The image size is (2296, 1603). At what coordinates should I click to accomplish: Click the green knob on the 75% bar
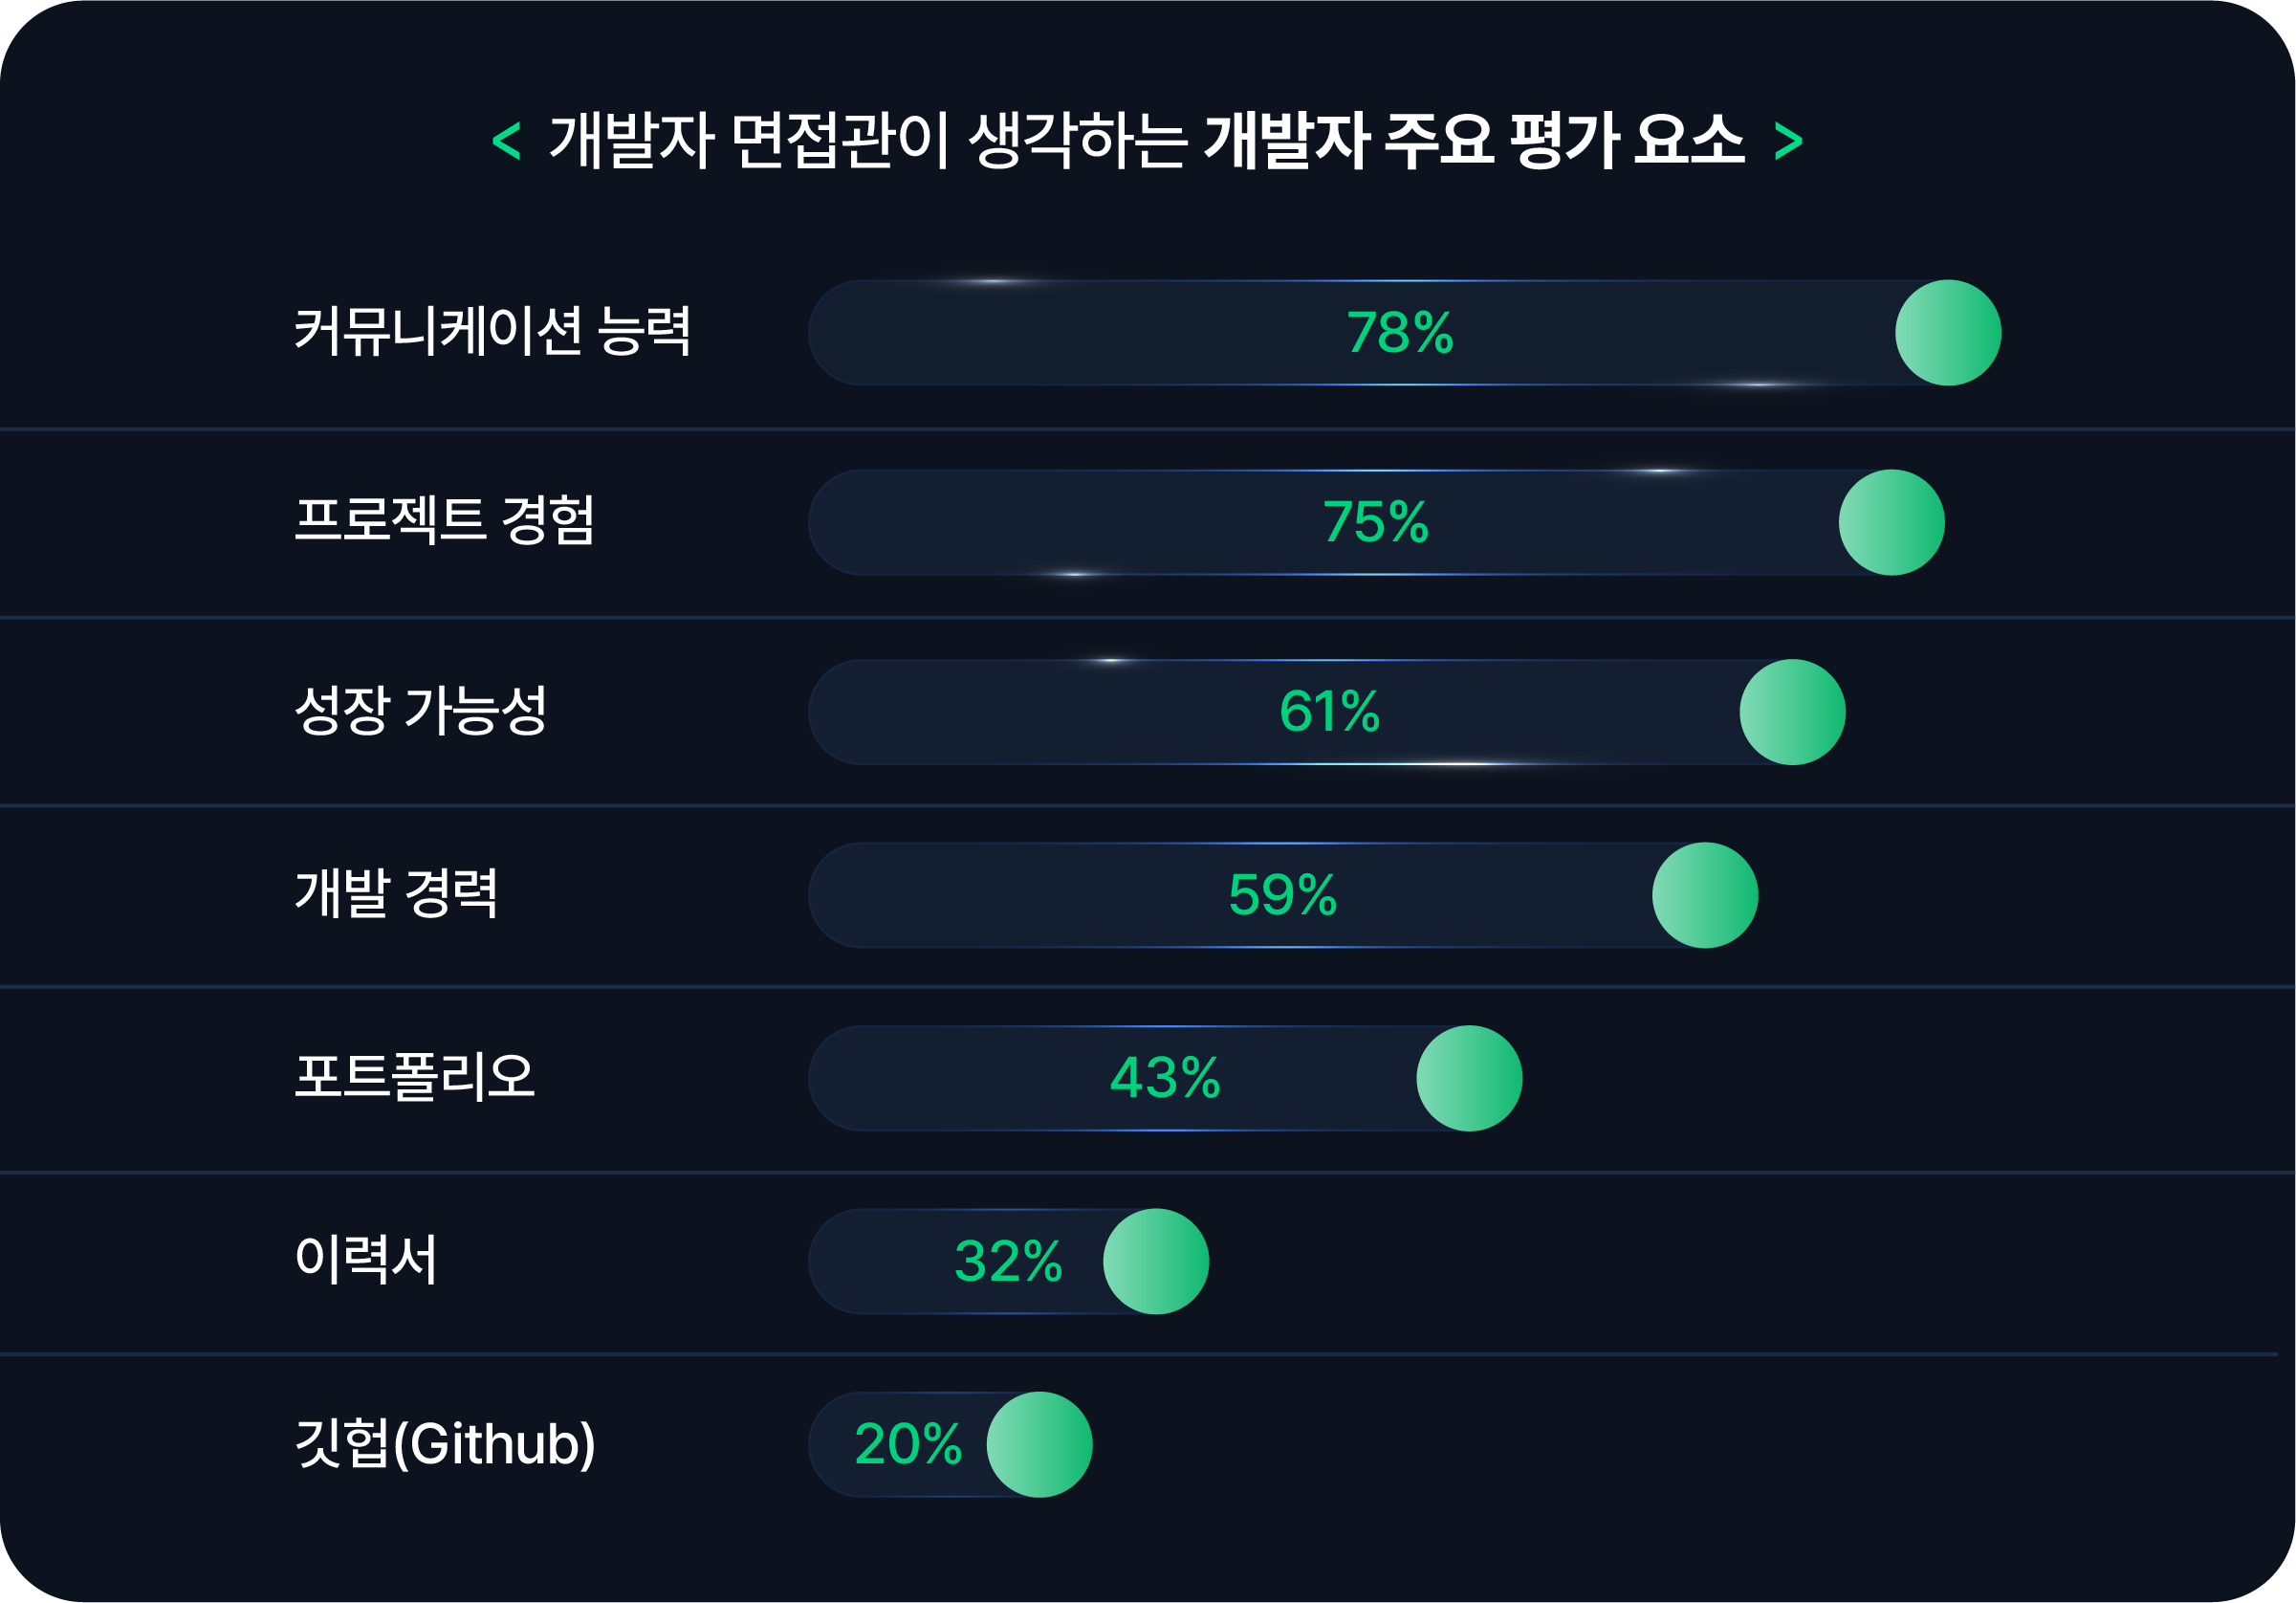pyautogui.click(x=1891, y=522)
